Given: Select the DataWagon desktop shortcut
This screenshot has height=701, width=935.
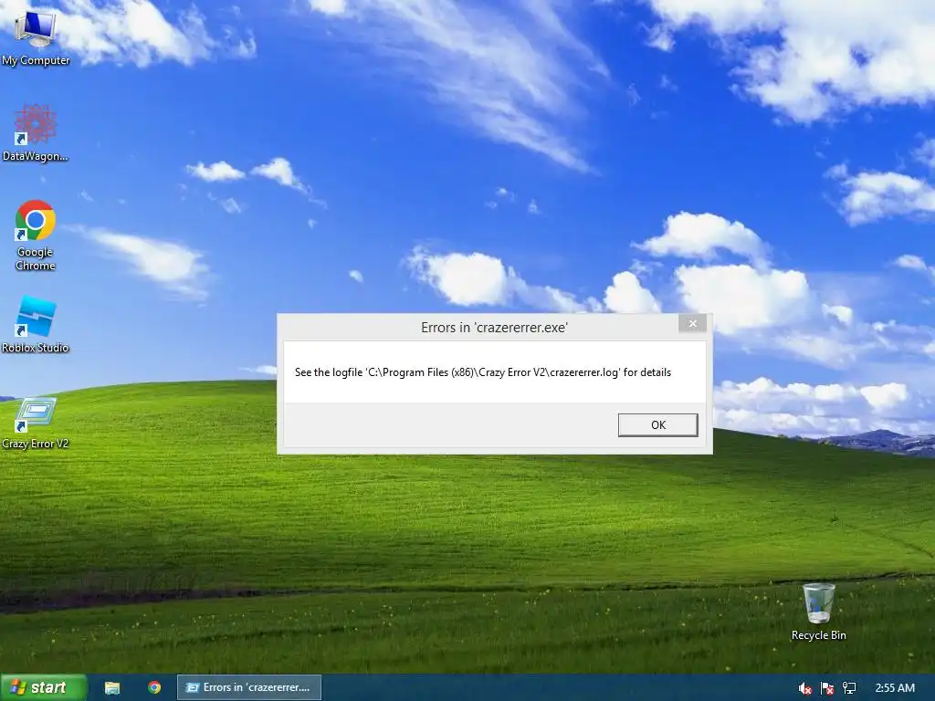Looking at the screenshot, I should click(x=36, y=132).
